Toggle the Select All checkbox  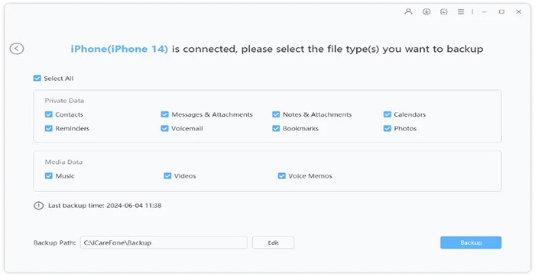pyautogui.click(x=37, y=79)
